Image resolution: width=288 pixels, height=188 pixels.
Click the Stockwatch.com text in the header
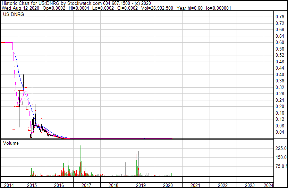point(79,3)
